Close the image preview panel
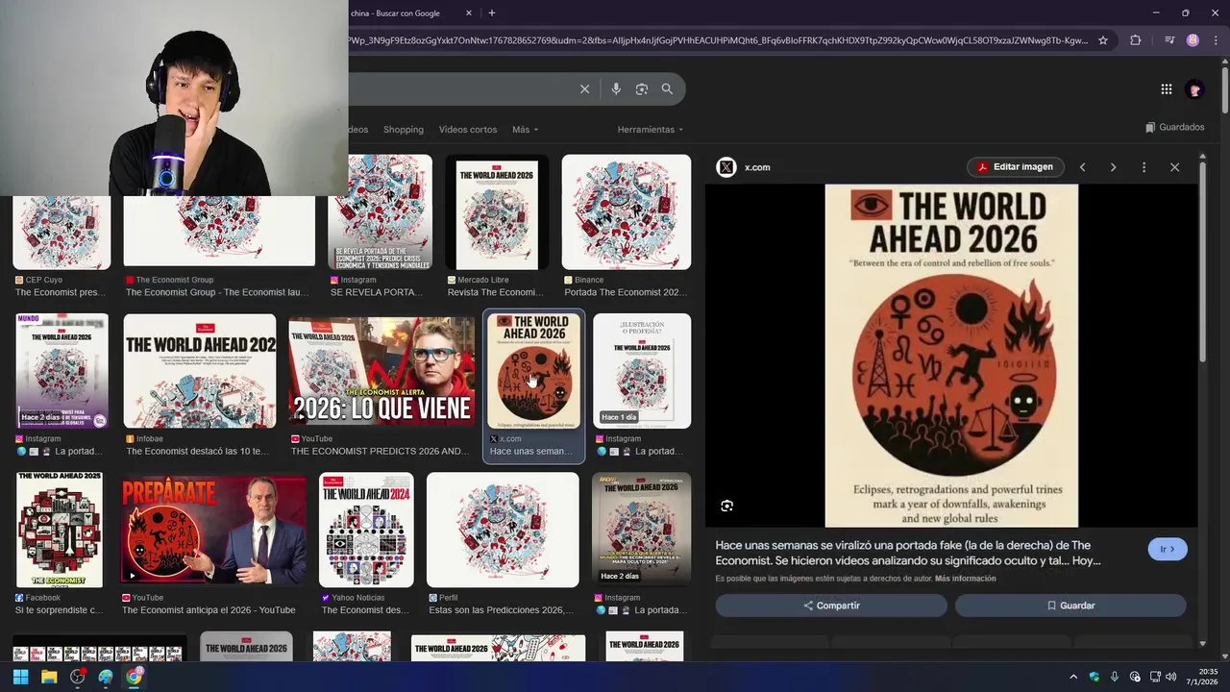 point(1174,167)
